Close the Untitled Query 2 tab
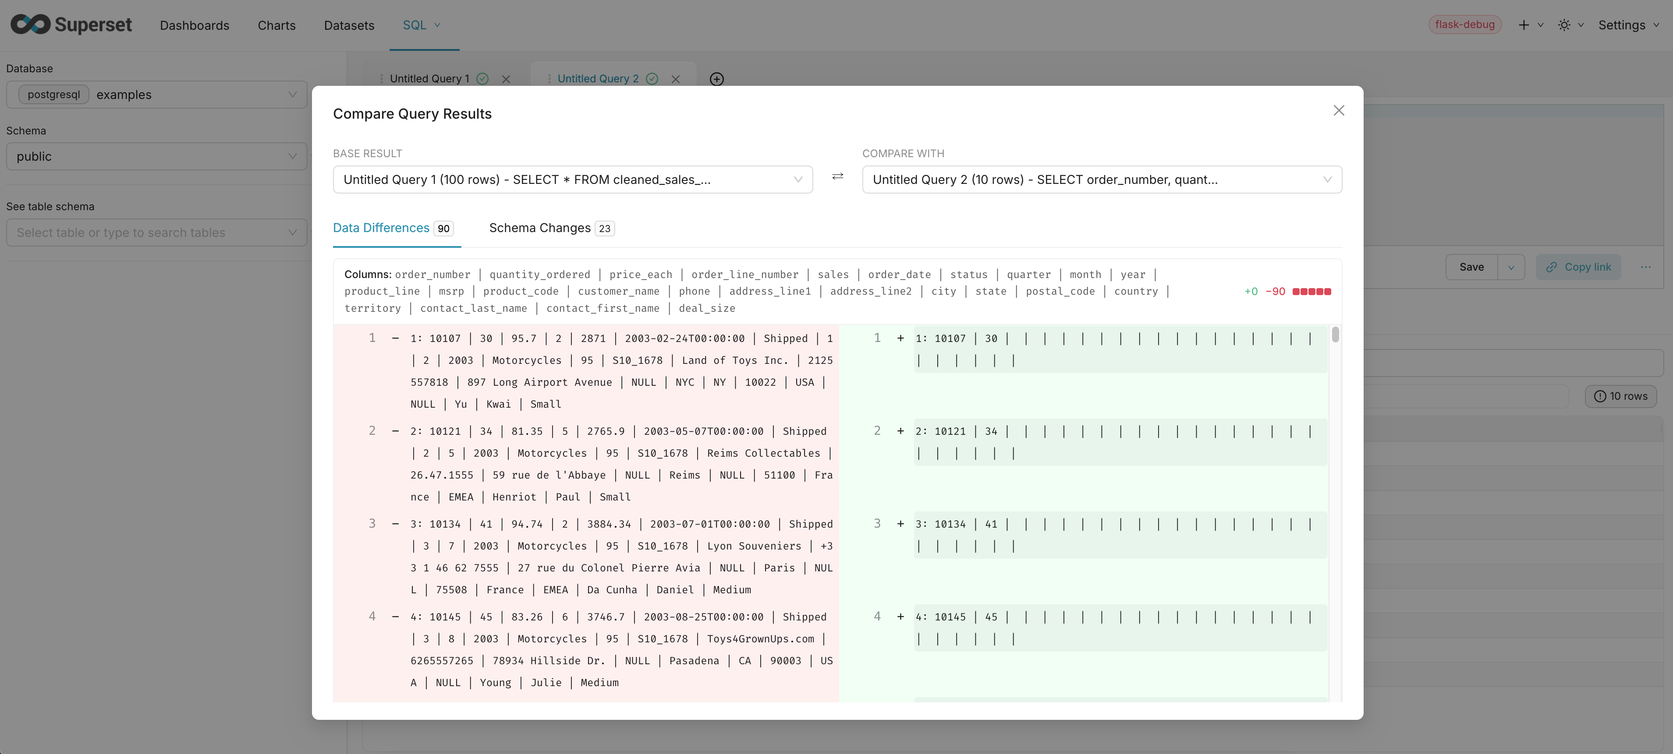Image resolution: width=1673 pixels, height=754 pixels. (676, 78)
